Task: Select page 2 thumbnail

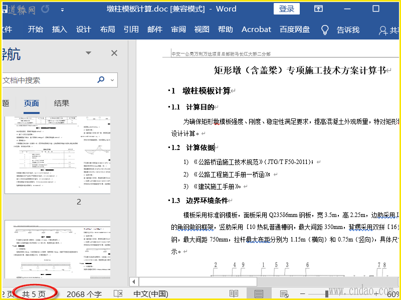Action: click(x=57, y=155)
